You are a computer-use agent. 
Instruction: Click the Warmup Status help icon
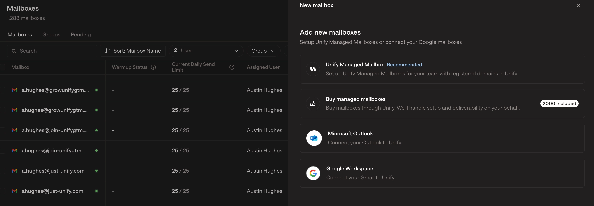[x=154, y=67]
